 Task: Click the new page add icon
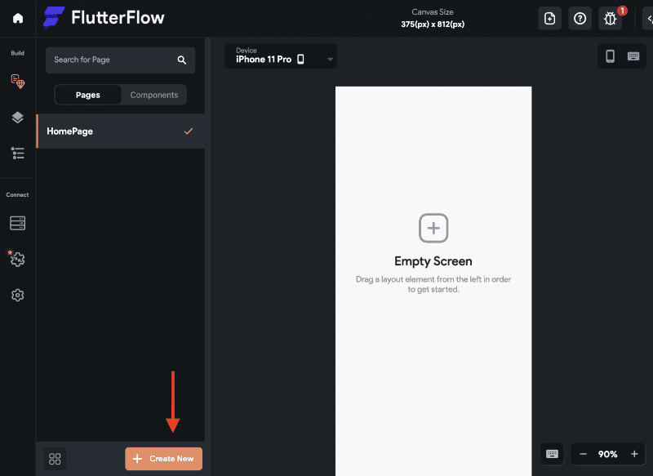tap(549, 18)
